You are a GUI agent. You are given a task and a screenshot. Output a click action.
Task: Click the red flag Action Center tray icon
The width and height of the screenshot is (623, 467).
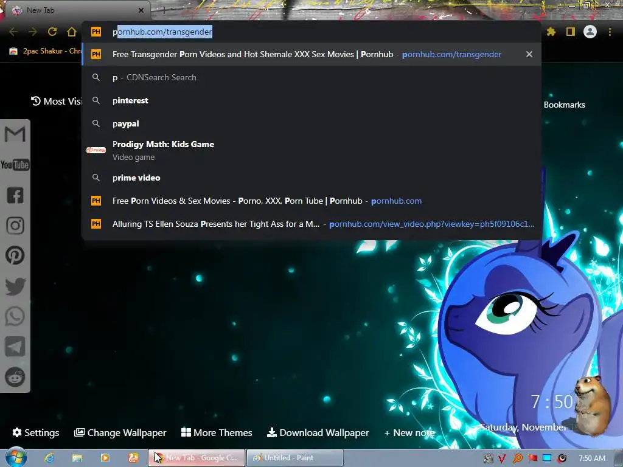[x=532, y=458]
